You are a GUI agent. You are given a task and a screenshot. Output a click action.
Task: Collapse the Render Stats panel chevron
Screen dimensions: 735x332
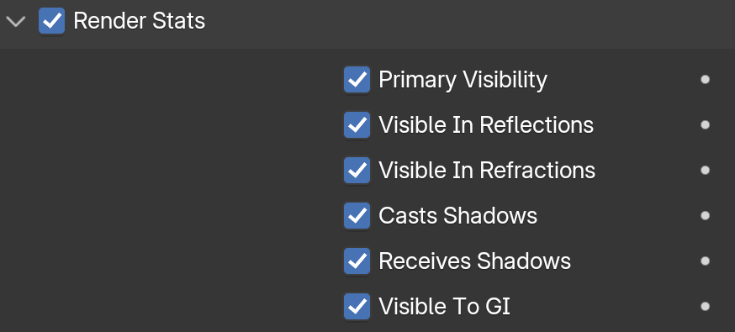point(17,22)
